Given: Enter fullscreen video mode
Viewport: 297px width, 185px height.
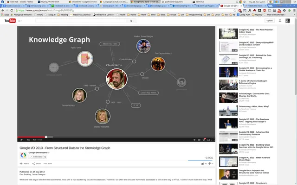Looking at the screenshot, I should (213, 140).
